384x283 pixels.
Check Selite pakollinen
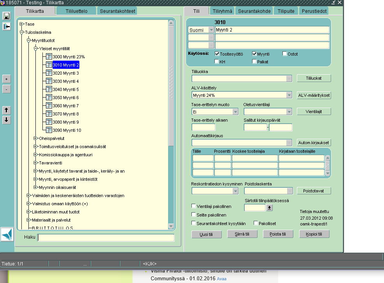[x=193, y=215]
